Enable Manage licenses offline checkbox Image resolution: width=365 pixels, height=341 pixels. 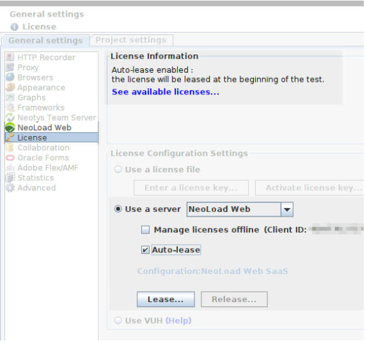tap(146, 230)
